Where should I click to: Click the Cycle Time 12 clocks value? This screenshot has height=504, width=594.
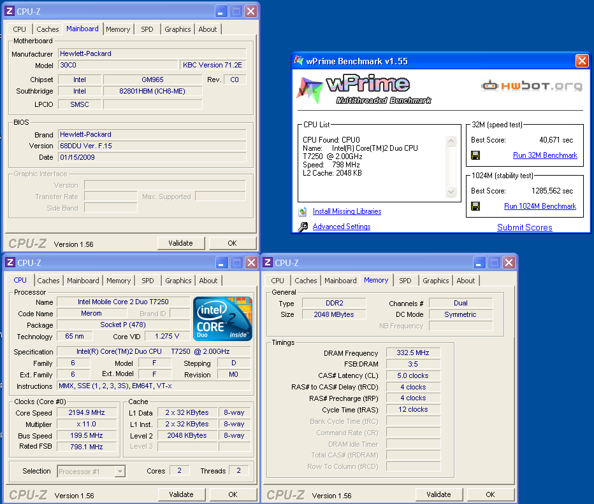click(413, 409)
